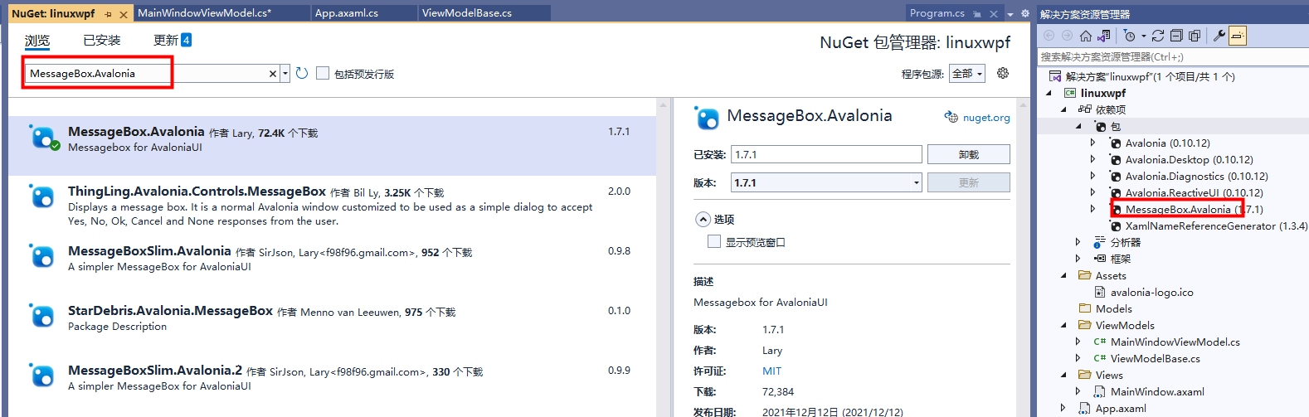Click MessageBoxSlim.Avalonia package icon
Viewport: 1309px width, 417px height.
(x=42, y=256)
